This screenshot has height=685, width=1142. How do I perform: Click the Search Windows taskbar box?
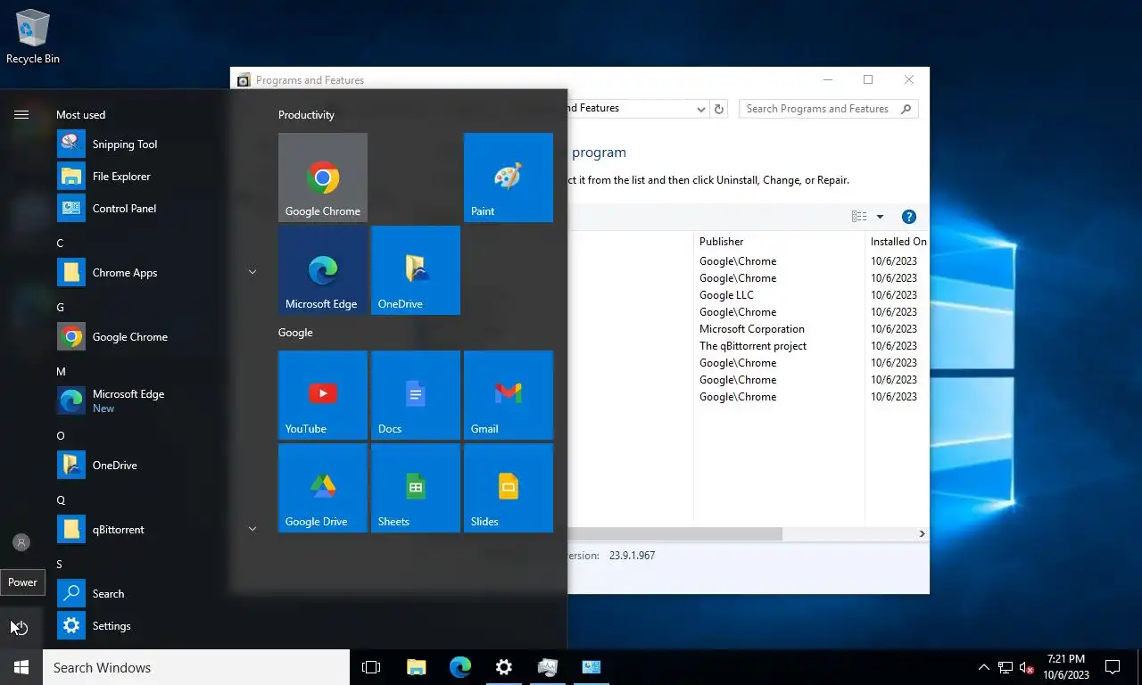196,667
